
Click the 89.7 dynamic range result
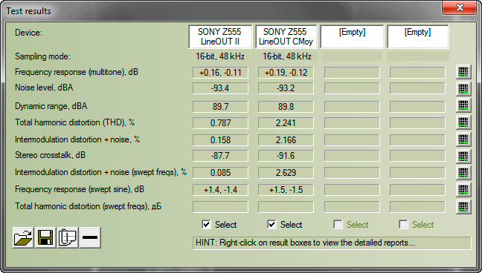pos(220,107)
